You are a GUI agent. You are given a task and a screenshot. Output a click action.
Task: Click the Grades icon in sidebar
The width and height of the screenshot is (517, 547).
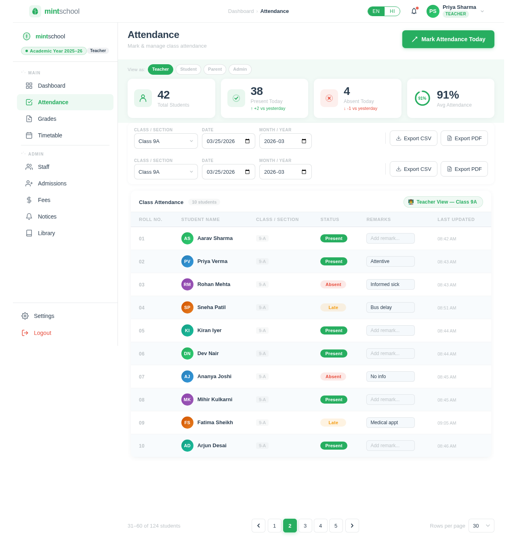(x=29, y=119)
